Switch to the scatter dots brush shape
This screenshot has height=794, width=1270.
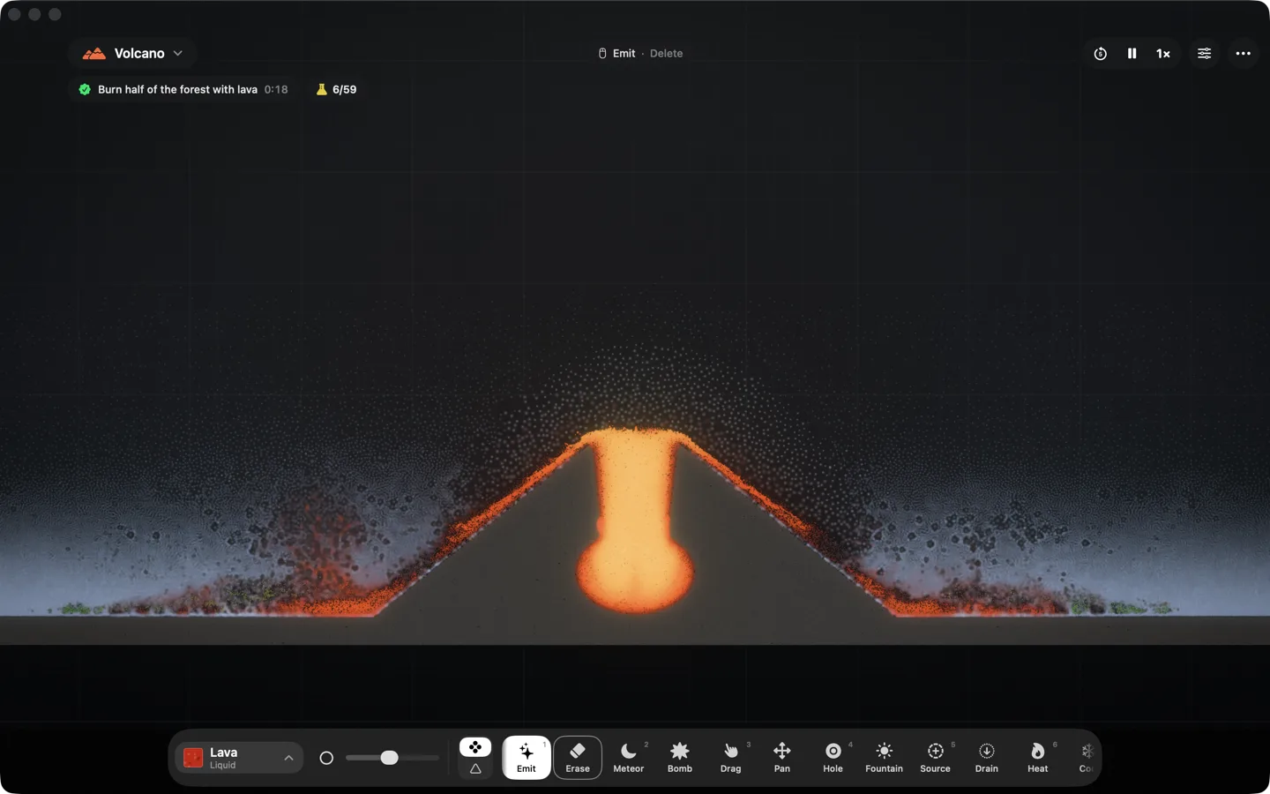[x=475, y=747]
